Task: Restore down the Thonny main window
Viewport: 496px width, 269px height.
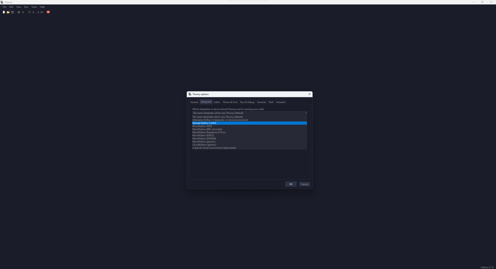Action: (482, 2)
